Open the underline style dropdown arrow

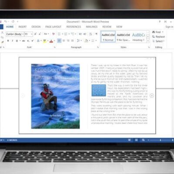20,41
